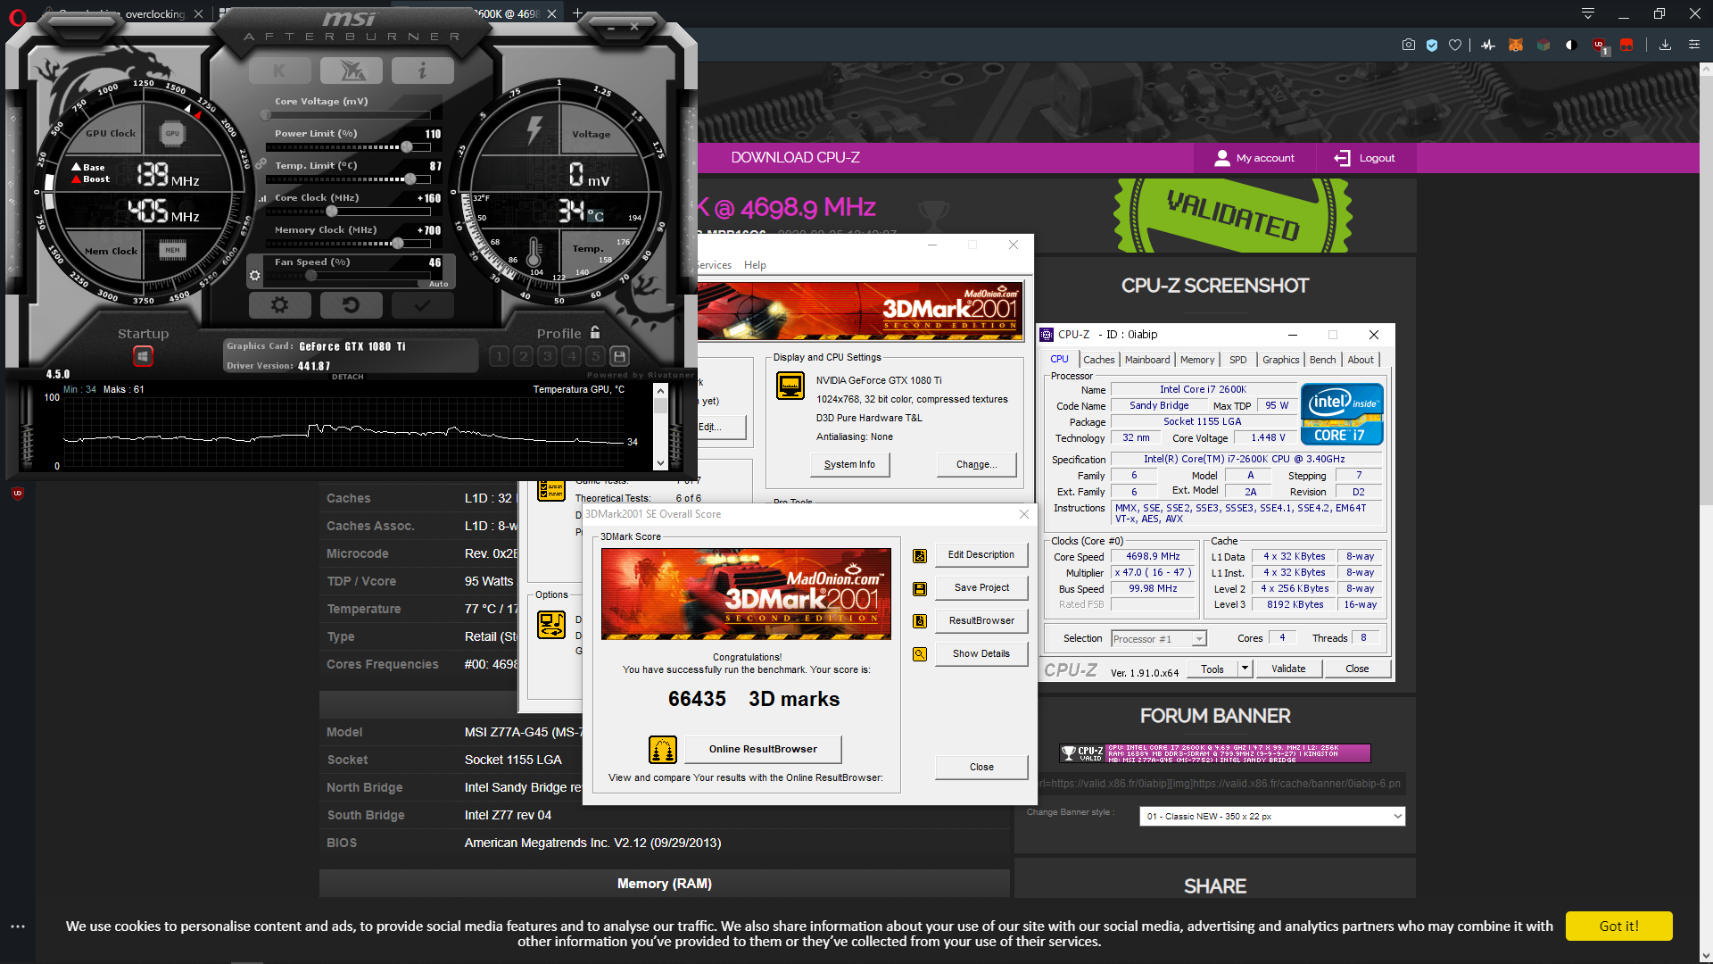The width and height of the screenshot is (1713, 964).
Task: Click the Afterburner OC Scanner jet icon
Action: (x=352, y=70)
